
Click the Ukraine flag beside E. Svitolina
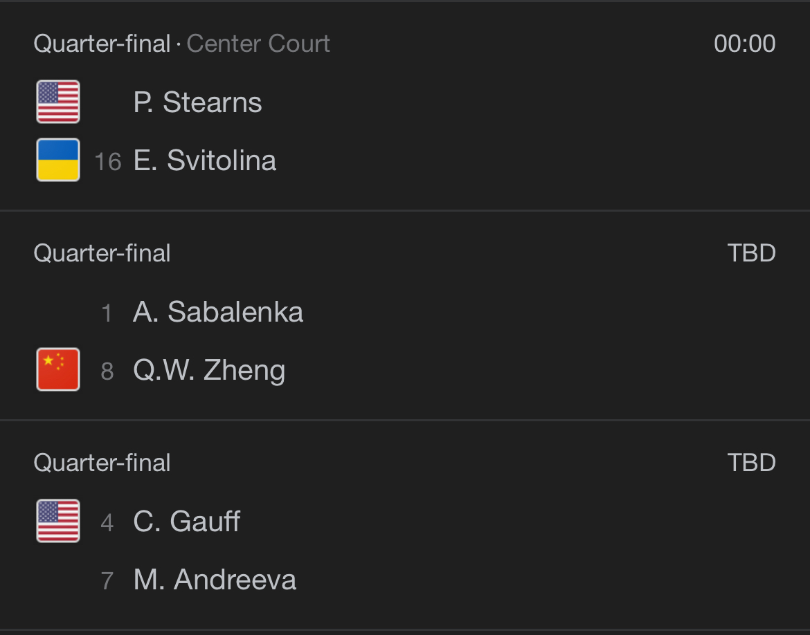[58, 160]
